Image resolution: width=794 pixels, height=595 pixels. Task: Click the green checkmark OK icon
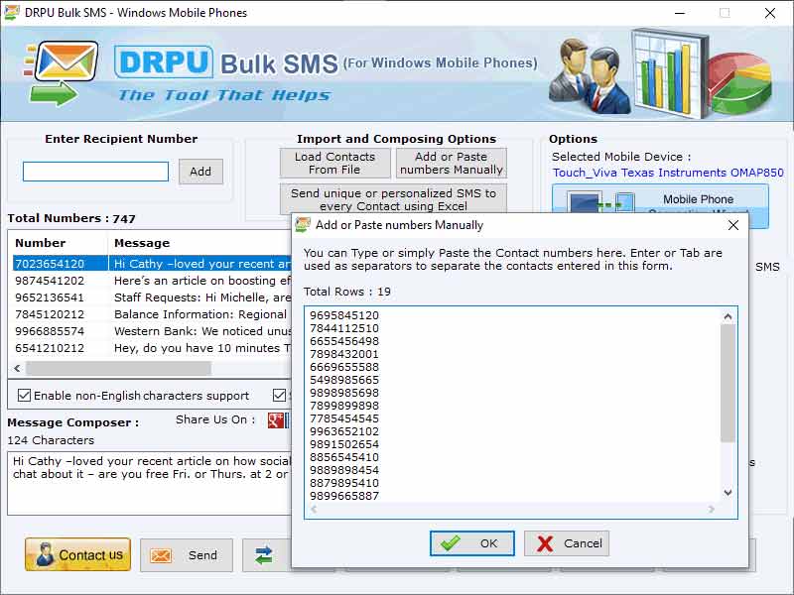[x=449, y=543]
